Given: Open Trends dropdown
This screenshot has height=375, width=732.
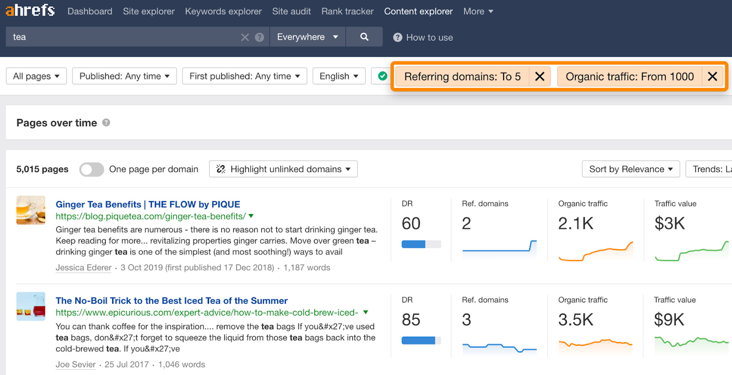Looking at the screenshot, I should [709, 169].
